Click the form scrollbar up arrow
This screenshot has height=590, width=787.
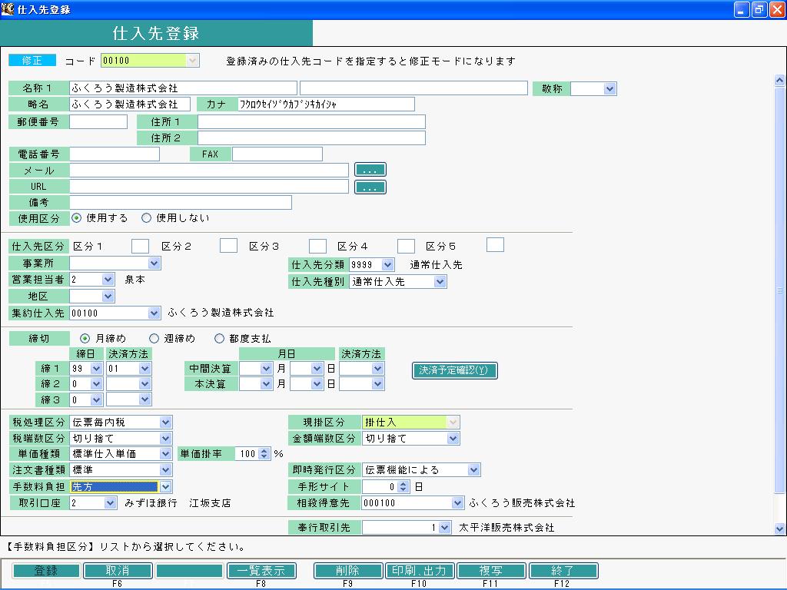(779, 80)
